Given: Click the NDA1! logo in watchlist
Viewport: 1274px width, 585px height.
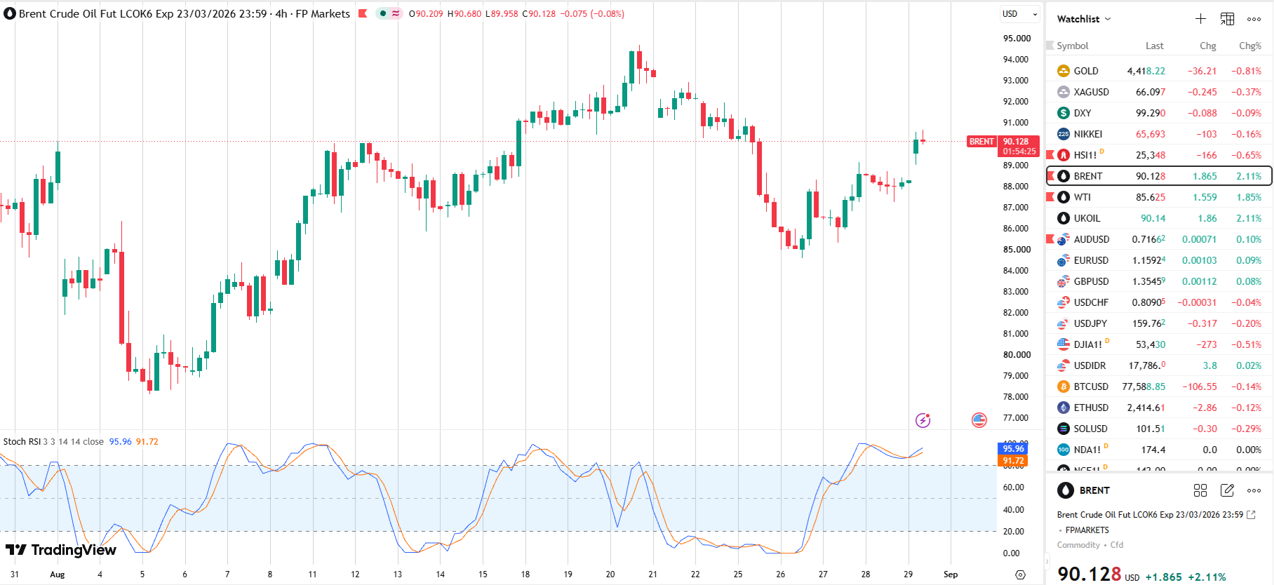Looking at the screenshot, I should pos(1064,450).
